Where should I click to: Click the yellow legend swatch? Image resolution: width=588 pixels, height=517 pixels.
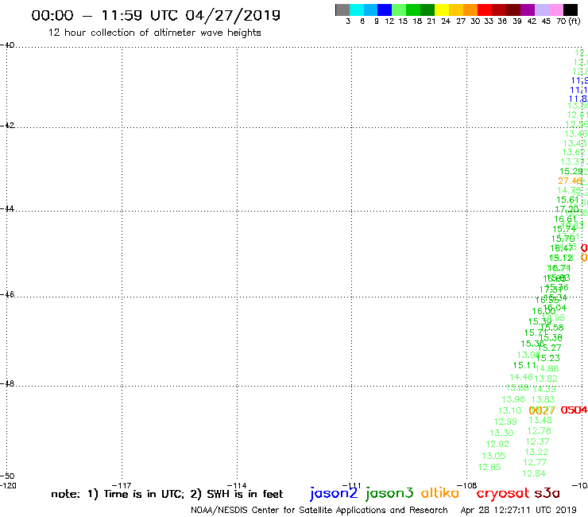pyautogui.click(x=442, y=10)
